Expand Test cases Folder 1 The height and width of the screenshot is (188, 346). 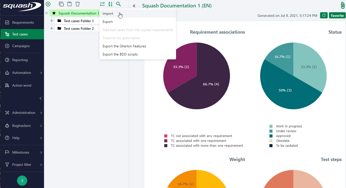(x=52, y=21)
